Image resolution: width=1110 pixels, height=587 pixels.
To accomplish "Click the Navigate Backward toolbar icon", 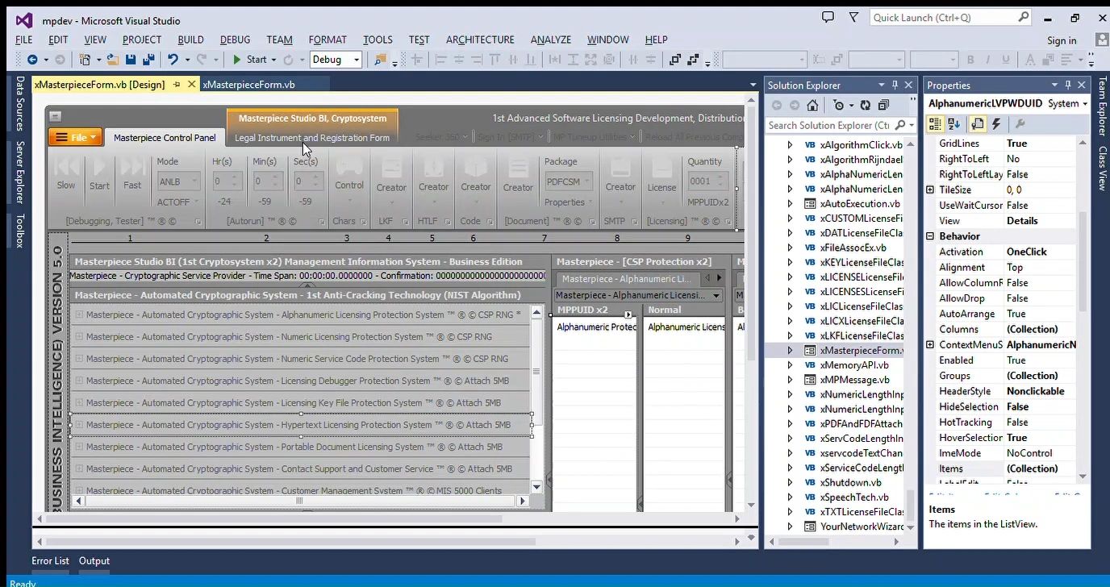I will tap(32, 60).
